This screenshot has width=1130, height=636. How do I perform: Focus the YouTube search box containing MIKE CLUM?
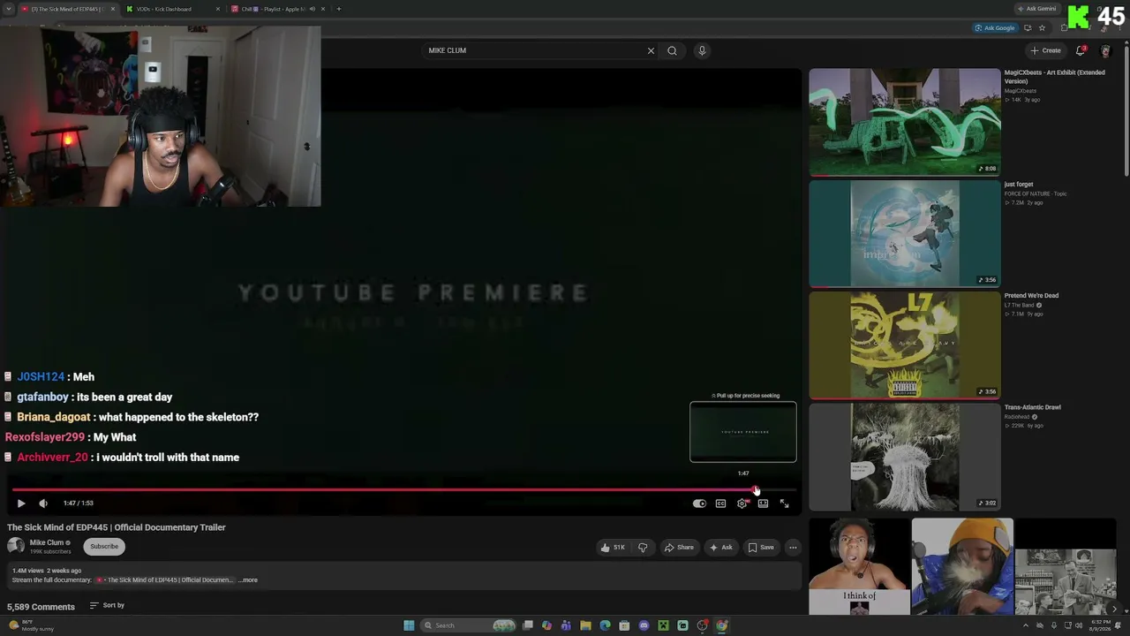click(534, 50)
